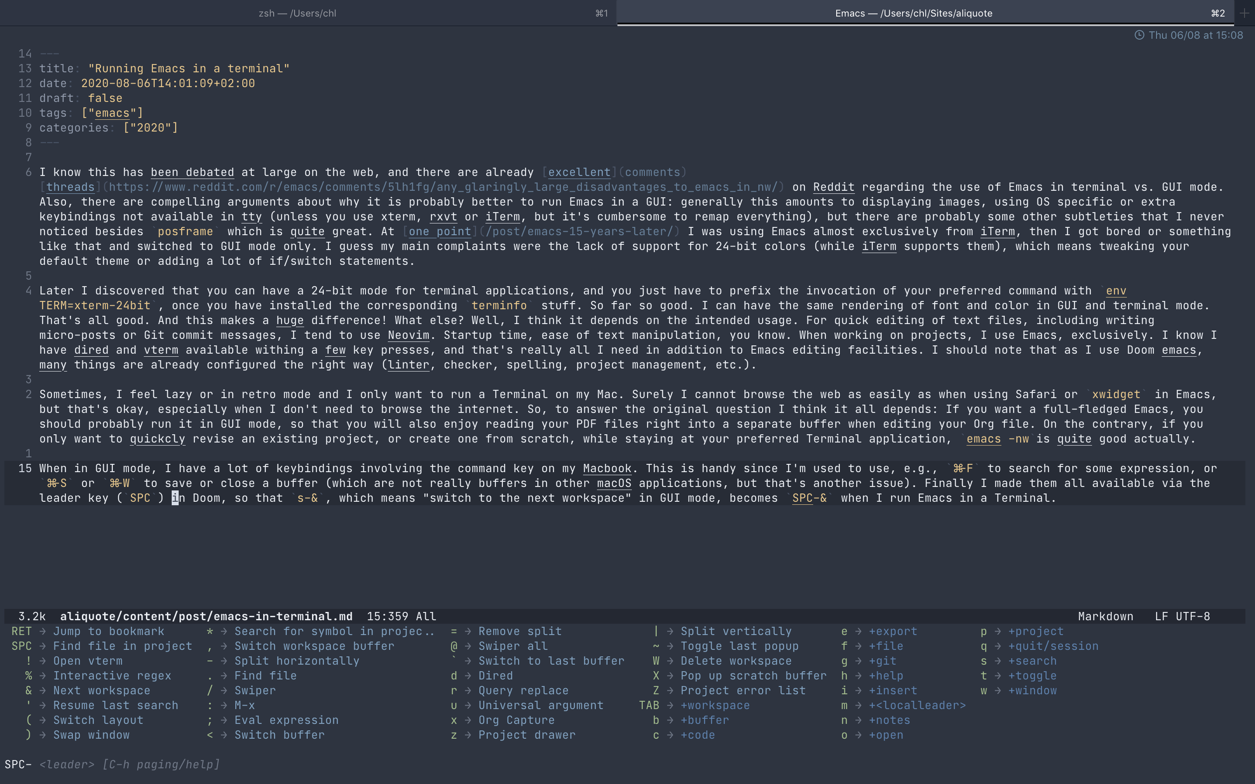The image size is (1255, 784).
Task: Expand the +toggle prefix group
Action: [x=1032, y=676]
